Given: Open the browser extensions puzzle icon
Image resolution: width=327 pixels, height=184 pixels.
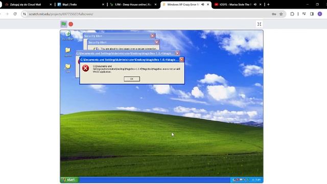Looking at the screenshot, I should click(x=292, y=14).
